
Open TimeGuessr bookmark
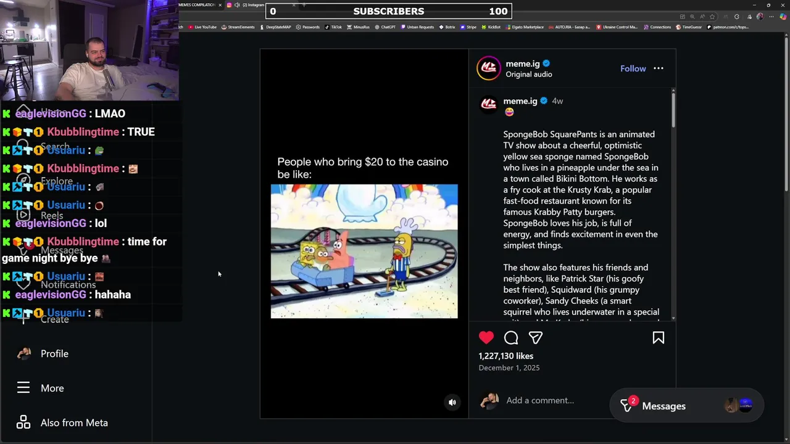(x=689, y=27)
